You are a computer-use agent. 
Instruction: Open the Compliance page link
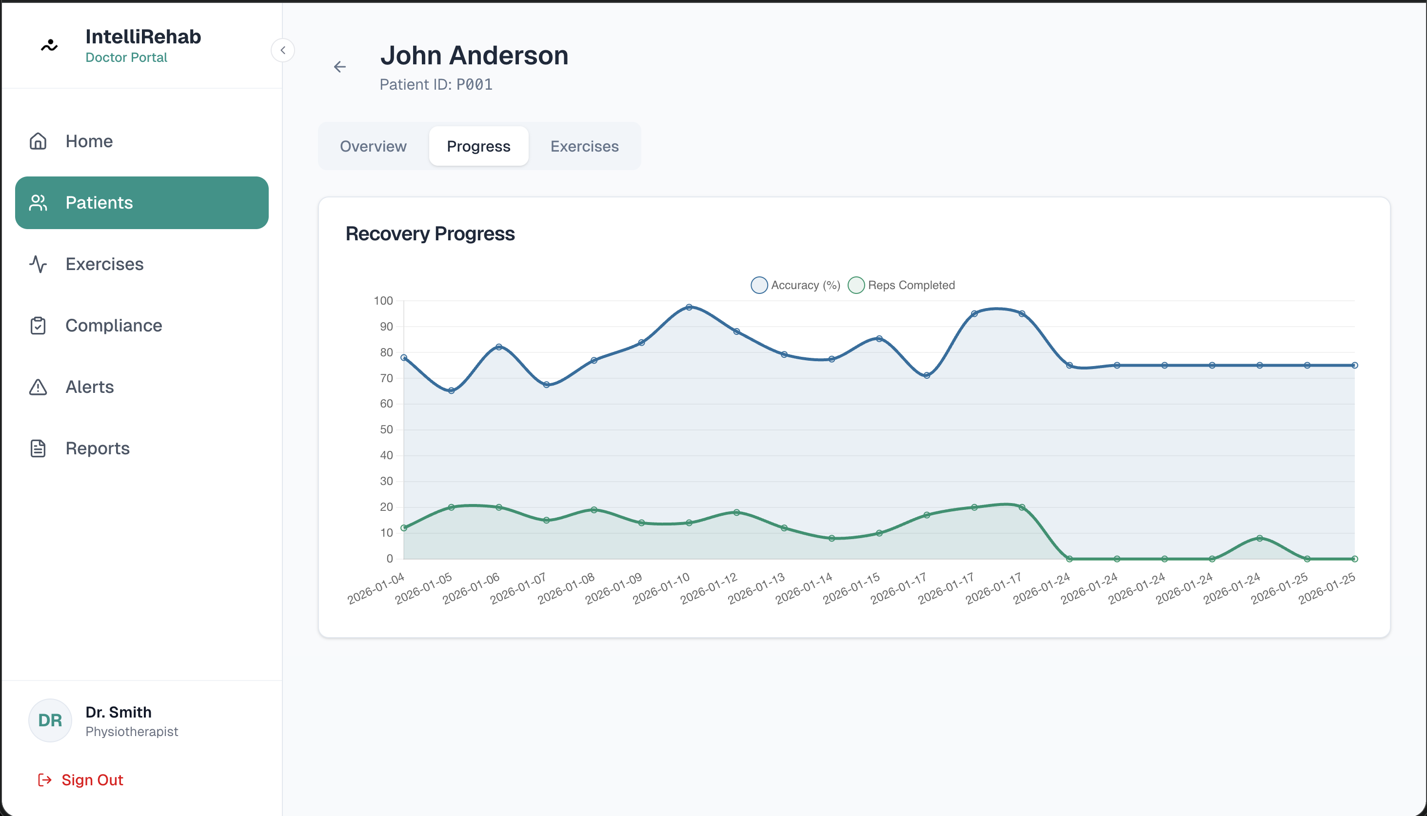coord(113,326)
